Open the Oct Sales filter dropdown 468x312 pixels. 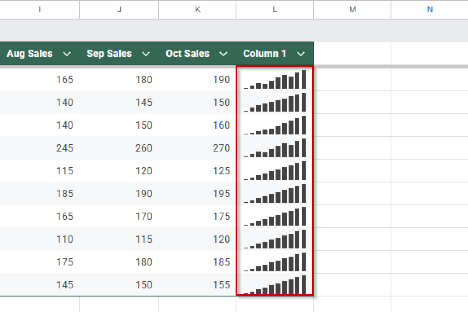[224, 54]
